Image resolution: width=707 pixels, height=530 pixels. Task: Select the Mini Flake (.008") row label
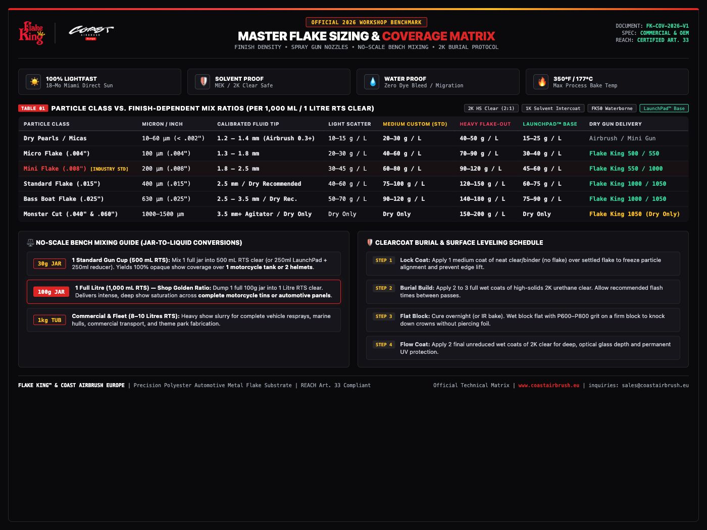click(55, 169)
